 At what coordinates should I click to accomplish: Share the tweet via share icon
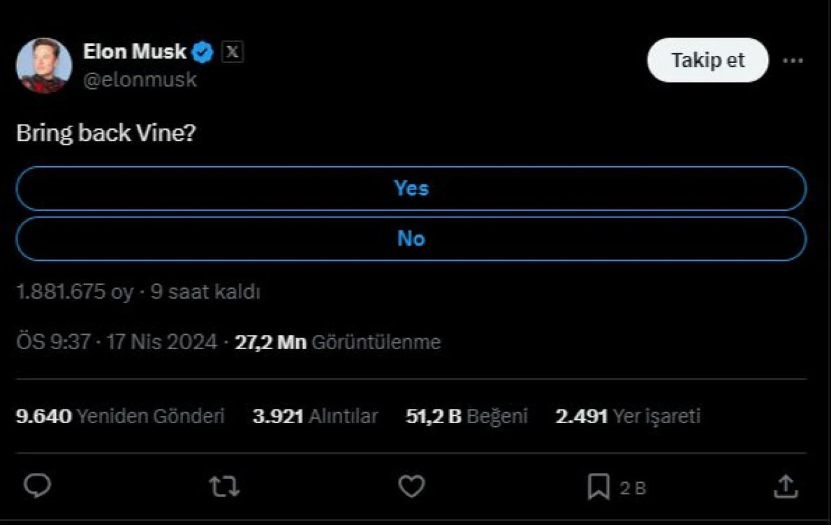(786, 485)
